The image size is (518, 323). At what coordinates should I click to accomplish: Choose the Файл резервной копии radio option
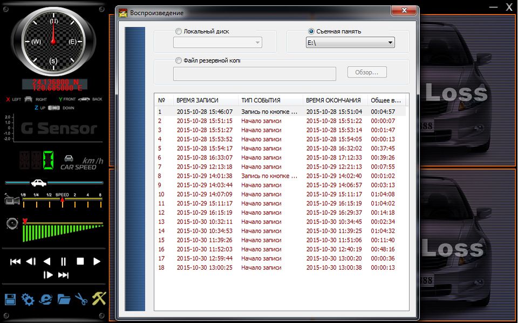(x=179, y=61)
